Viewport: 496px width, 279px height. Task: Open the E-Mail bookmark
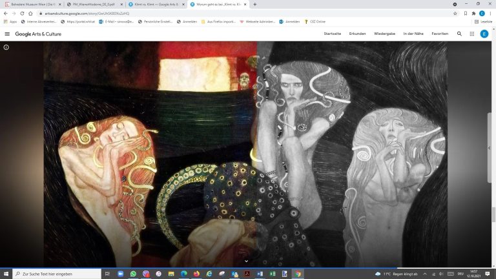(x=116, y=21)
